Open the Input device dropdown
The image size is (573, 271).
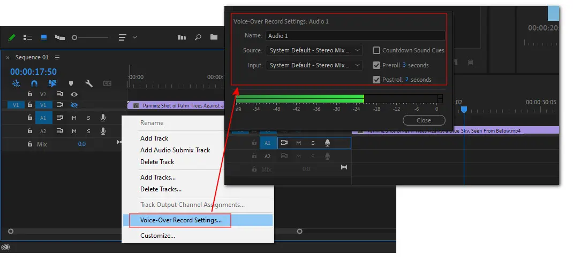tap(314, 65)
